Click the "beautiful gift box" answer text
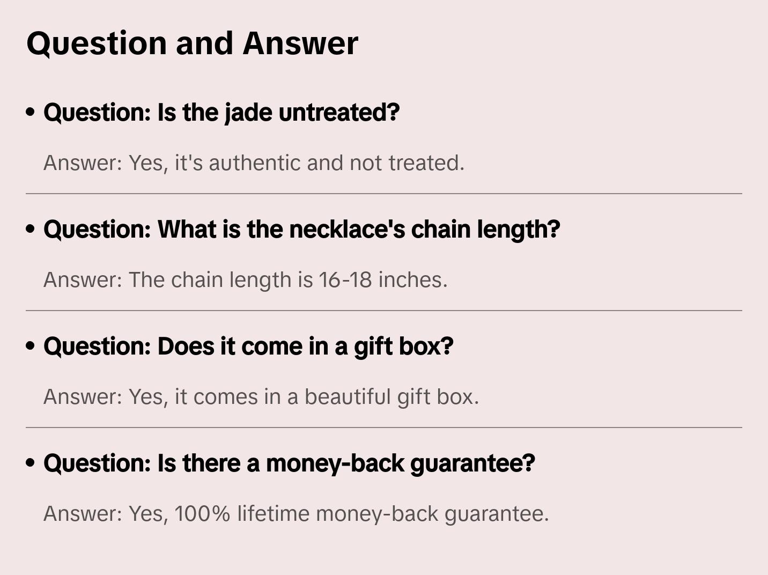 [x=304, y=397]
